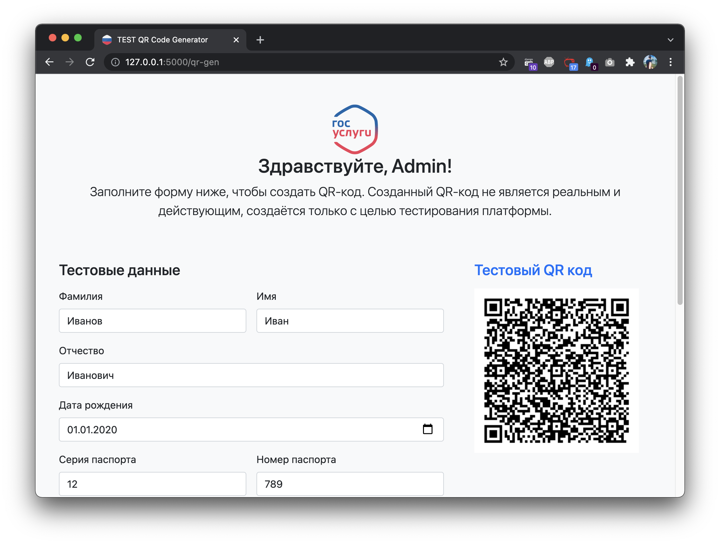Viewport: 720px width, 544px height.
Task: Bookmark this page with the star icon
Action: pos(503,62)
